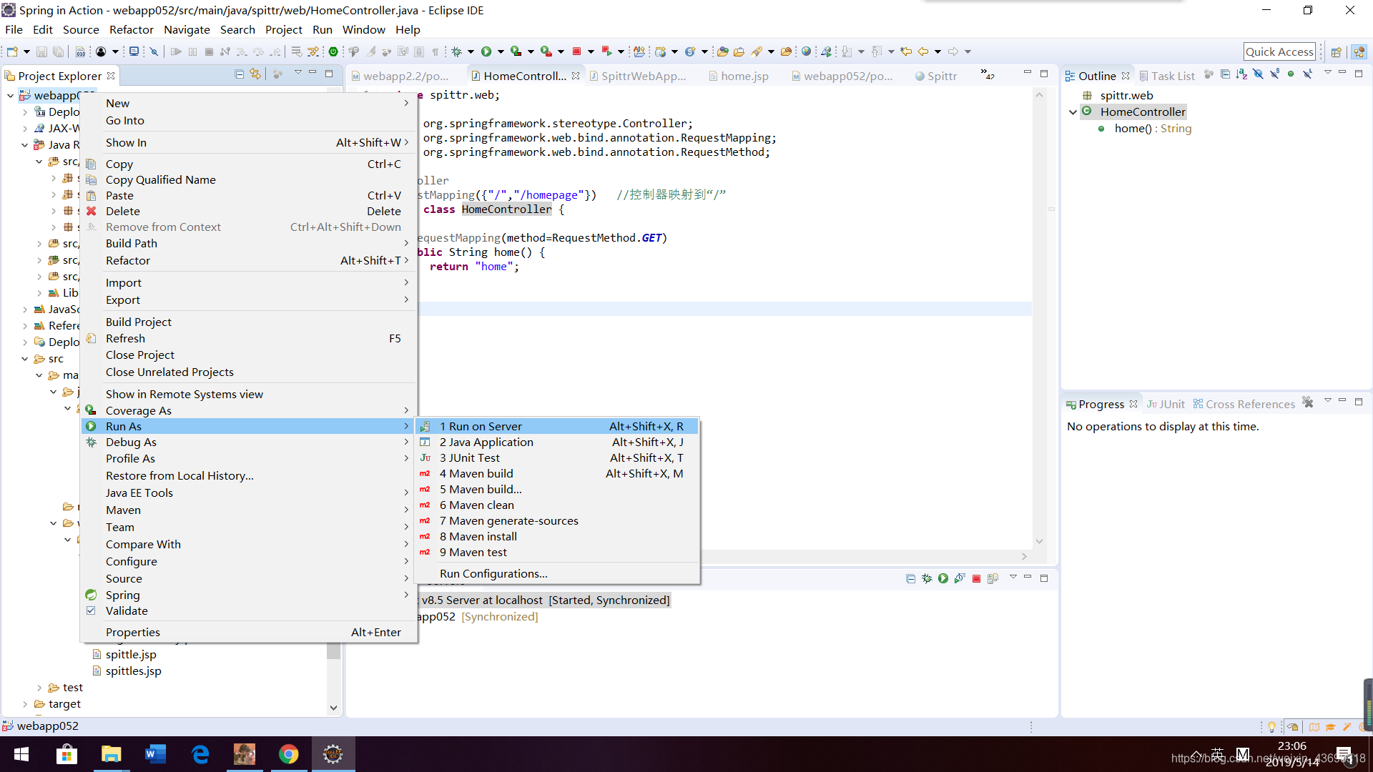Choose Run on Server in submenu
The height and width of the screenshot is (772, 1373).
click(x=557, y=427)
